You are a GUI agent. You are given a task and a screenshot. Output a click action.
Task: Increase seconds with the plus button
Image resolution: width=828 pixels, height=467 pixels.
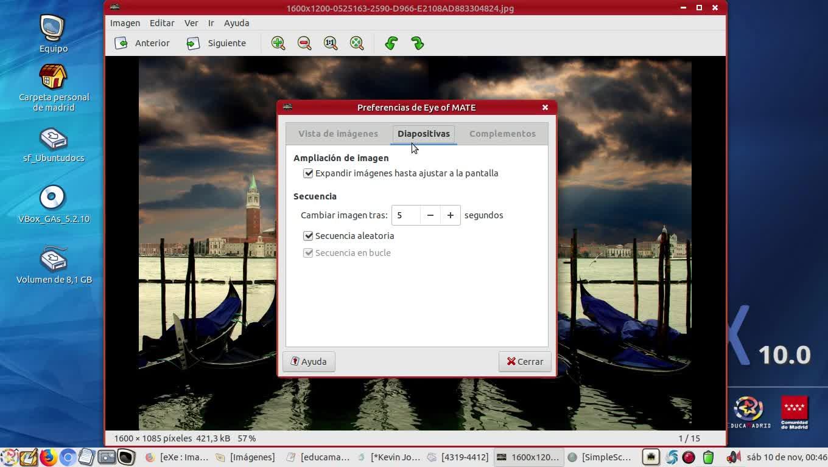(451, 215)
